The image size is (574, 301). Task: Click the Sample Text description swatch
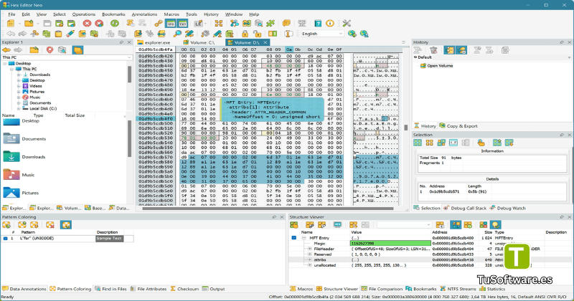pos(109,238)
